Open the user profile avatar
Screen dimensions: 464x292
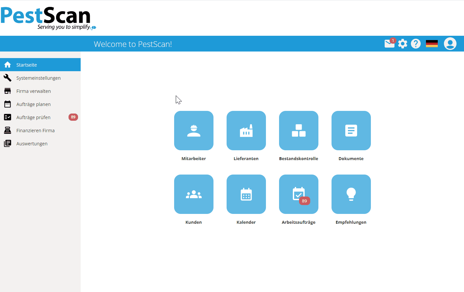450,44
